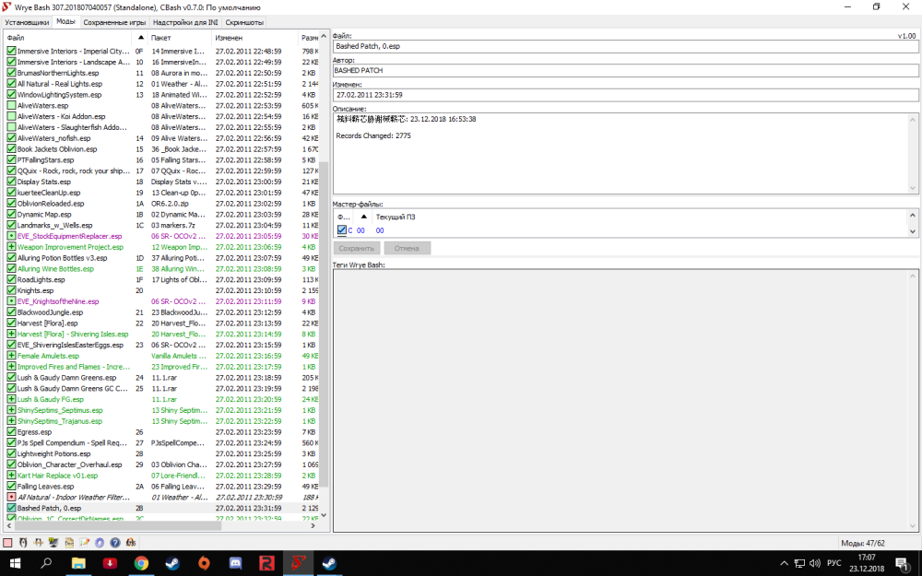
Task: Open Windows search magnifier in taskbar
Action: 46,563
